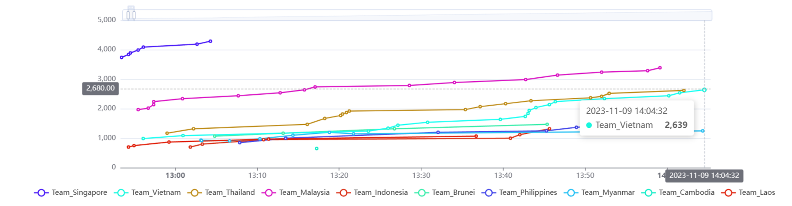Image resolution: width=792 pixels, height=206 pixels.
Task: Click the 2,680.00 y-axis pointer label
Action: (x=101, y=88)
